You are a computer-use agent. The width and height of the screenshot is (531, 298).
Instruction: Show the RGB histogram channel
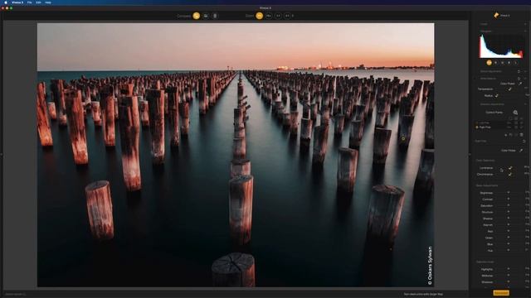[x=489, y=63]
